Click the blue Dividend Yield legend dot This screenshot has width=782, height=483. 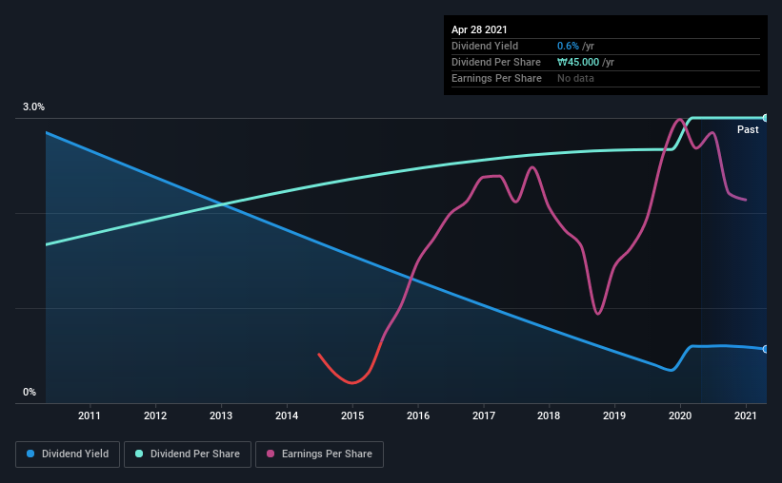[30, 454]
